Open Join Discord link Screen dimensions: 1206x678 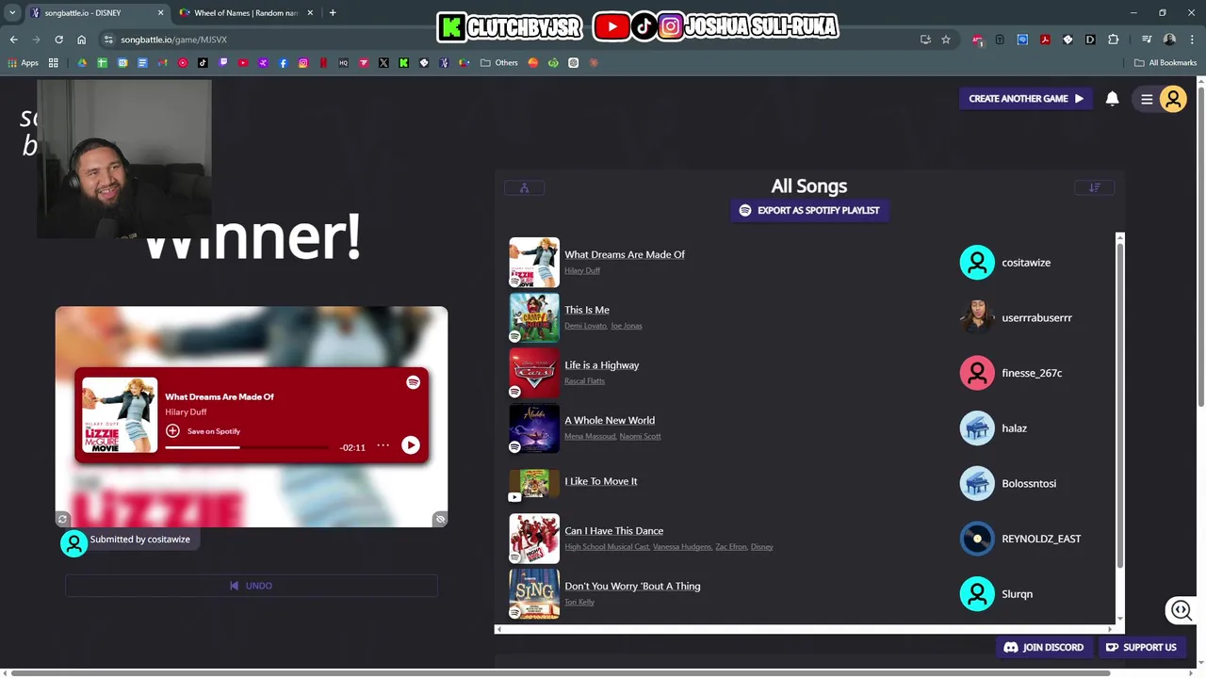[x=1044, y=647]
